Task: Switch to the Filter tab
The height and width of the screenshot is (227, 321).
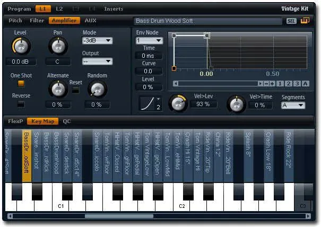Action: (x=37, y=21)
